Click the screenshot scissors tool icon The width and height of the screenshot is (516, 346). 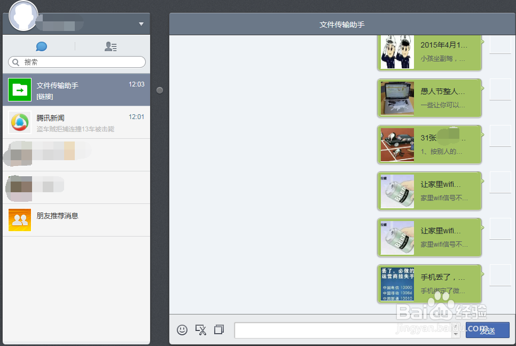pos(201,329)
